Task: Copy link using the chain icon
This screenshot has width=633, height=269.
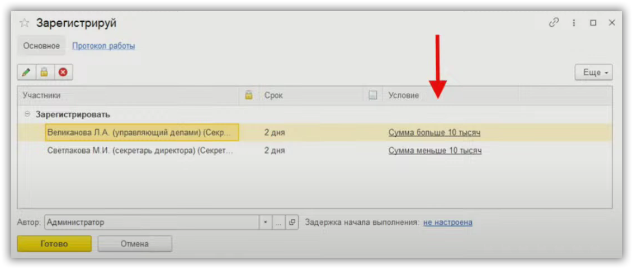Action: (x=554, y=23)
